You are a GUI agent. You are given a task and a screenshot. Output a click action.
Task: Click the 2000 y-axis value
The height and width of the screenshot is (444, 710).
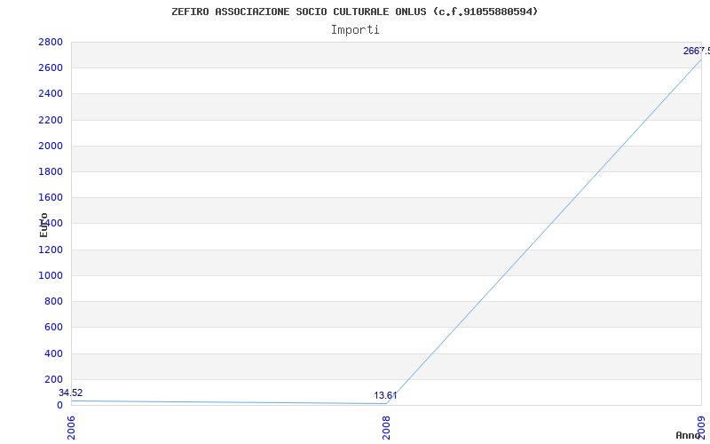pyautogui.click(x=51, y=146)
